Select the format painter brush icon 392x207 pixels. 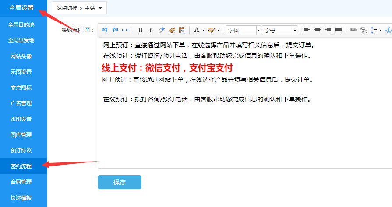pos(171,30)
